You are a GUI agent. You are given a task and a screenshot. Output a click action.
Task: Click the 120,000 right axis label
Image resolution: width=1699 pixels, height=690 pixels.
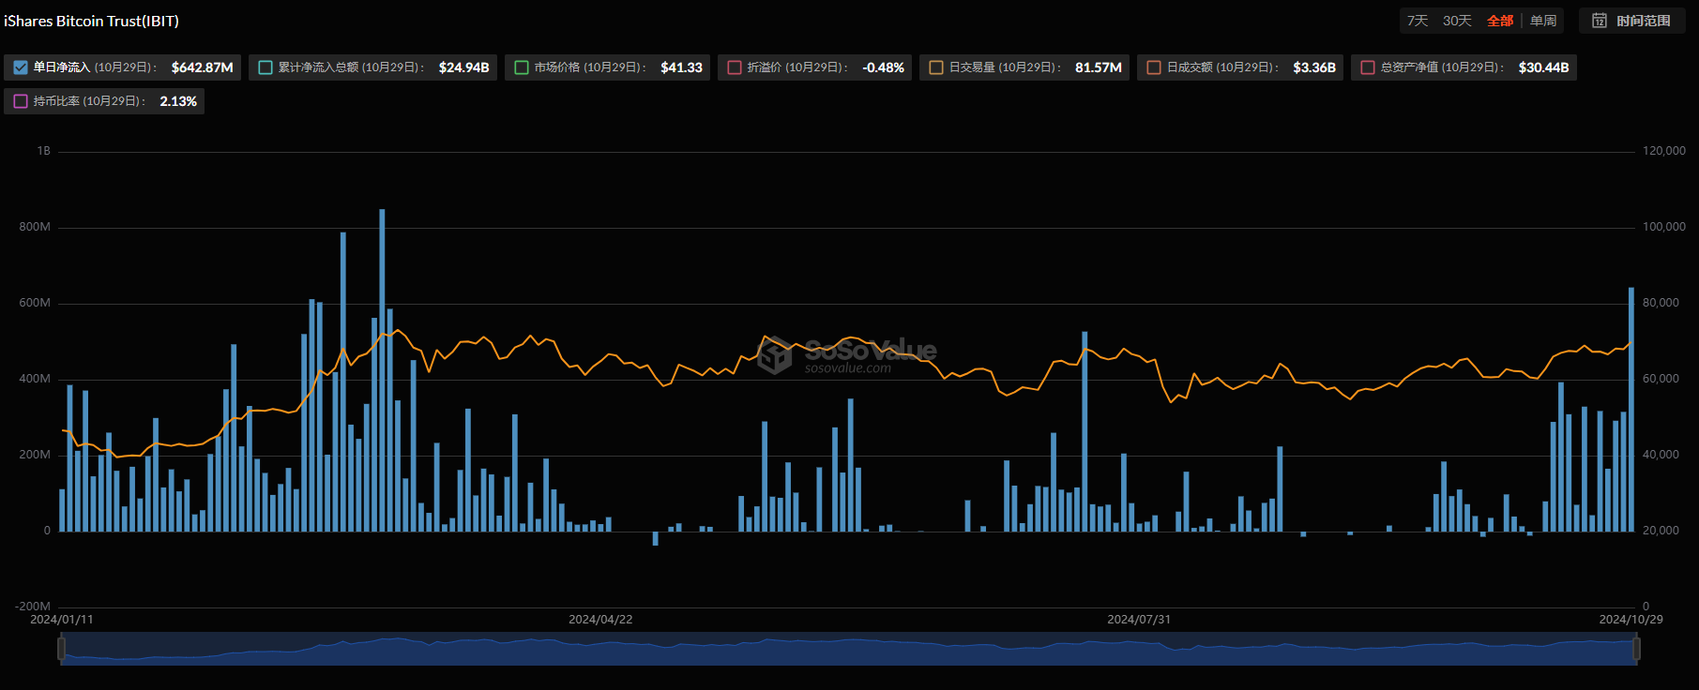pyautogui.click(x=1664, y=151)
